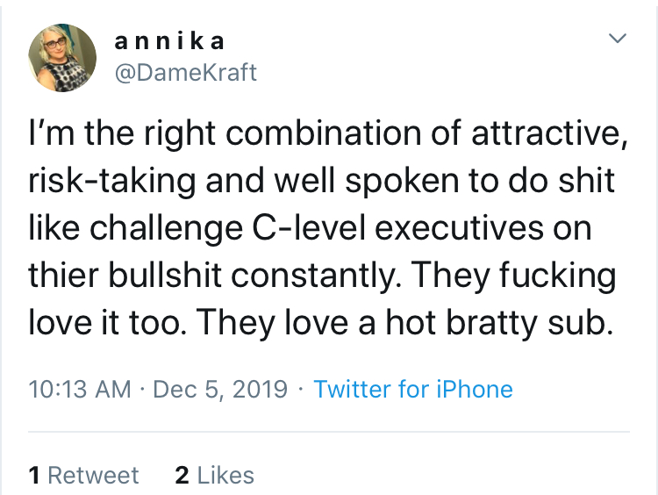
Task: Open the tweet options chevron menu
Action: [619, 39]
